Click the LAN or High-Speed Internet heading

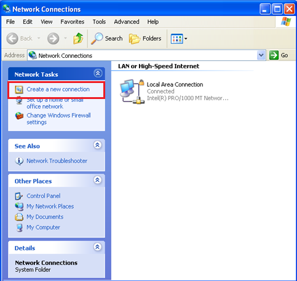pos(159,66)
